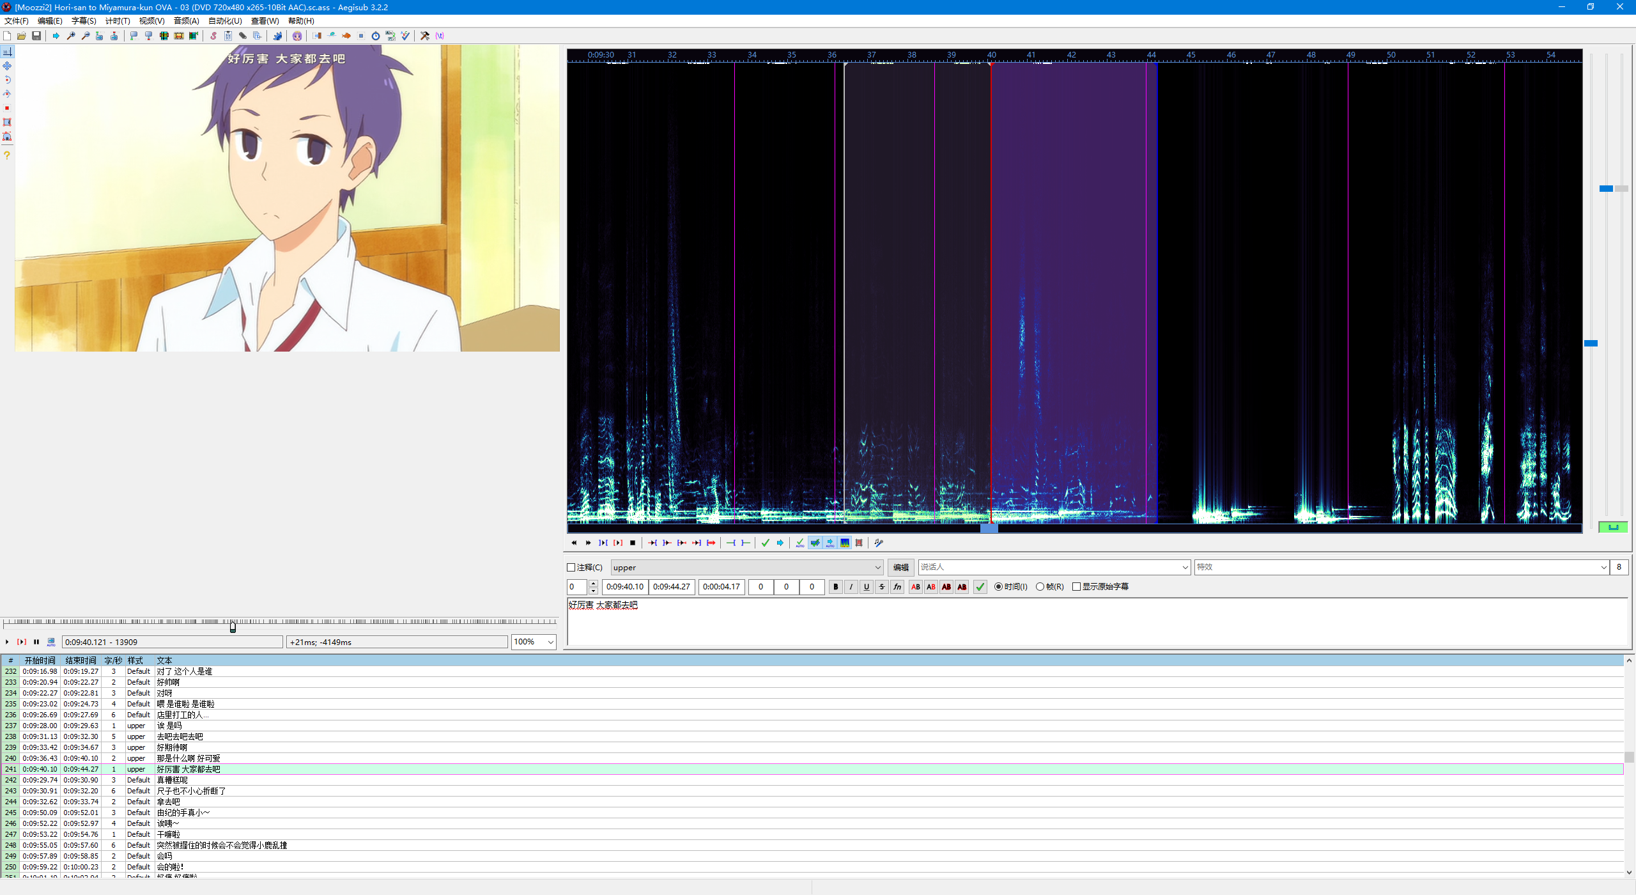The image size is (1636, 895).
Task: Click the Jump to frame arrow icon
Action: pyautogui.click(x=56, y=36)
